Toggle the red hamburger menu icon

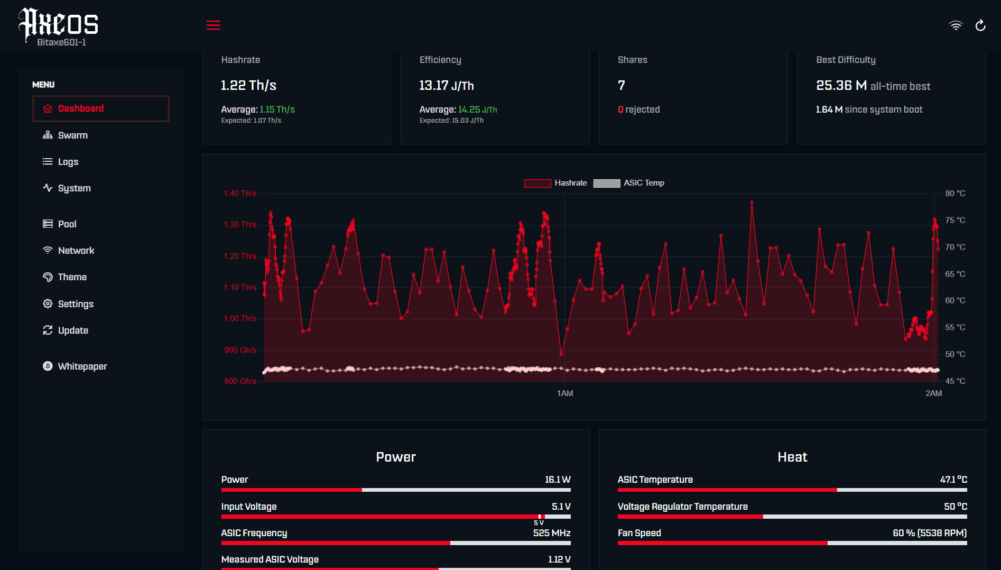coord(213,25)
